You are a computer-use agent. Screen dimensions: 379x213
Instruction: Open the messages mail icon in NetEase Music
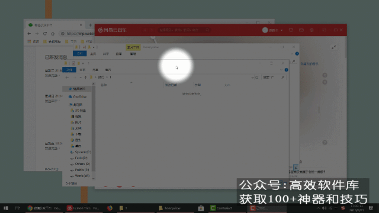point(301,30)
